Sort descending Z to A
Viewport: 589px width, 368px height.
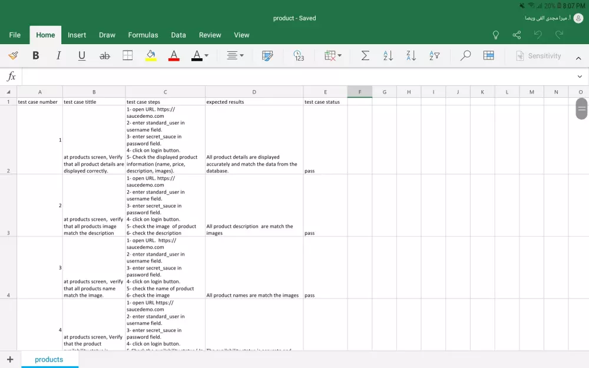411,55
